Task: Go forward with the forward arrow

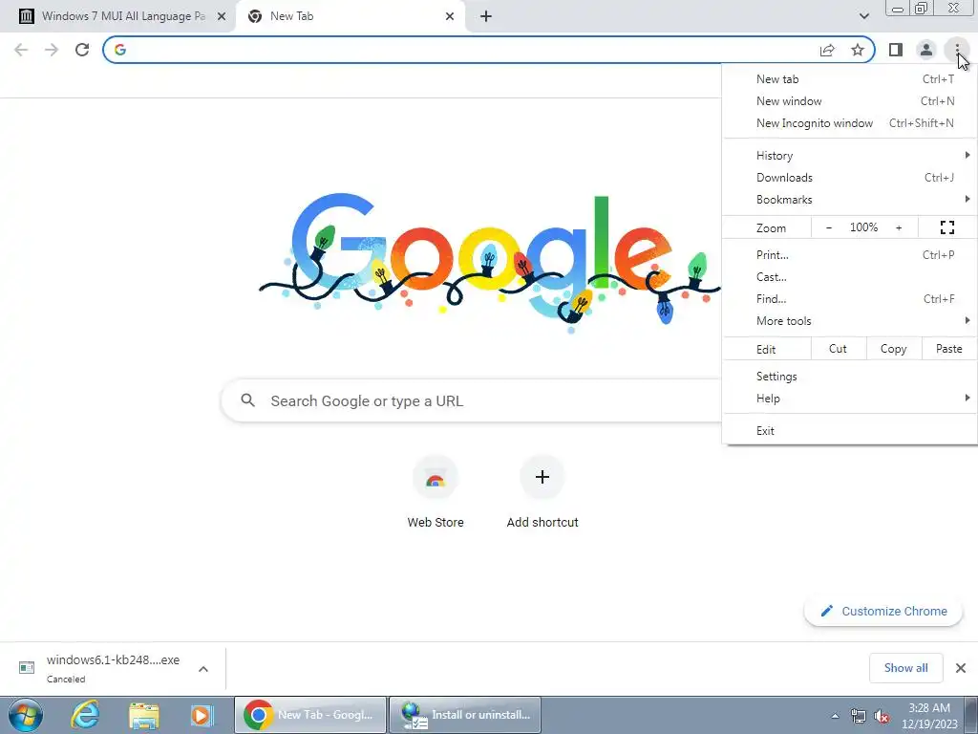Action: (x=52, y=50)
